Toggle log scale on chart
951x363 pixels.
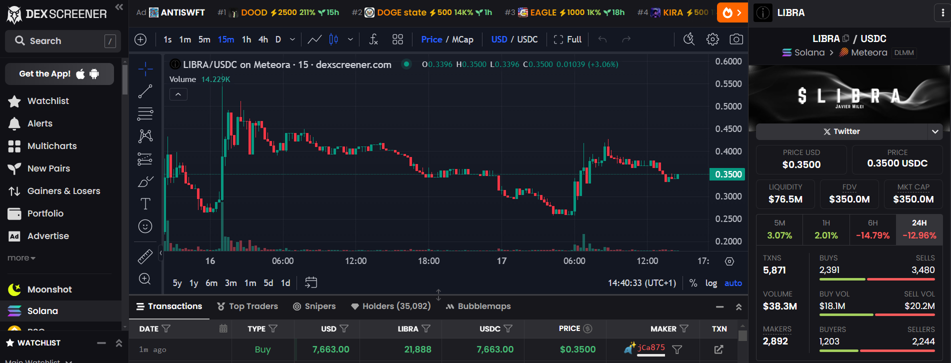point(711,283)
